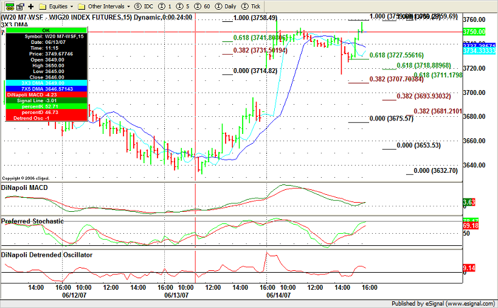498x308 pixels.
Task: Switch chart to Daily interval
Action: [224, 6]
